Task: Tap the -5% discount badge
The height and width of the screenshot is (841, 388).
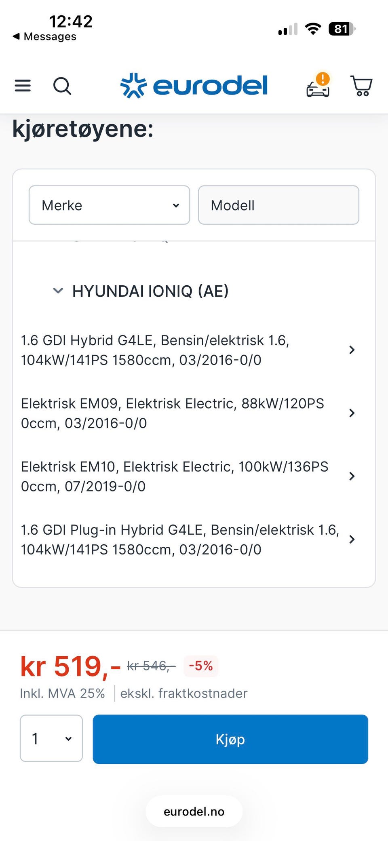Action: (x=201, y=666)
